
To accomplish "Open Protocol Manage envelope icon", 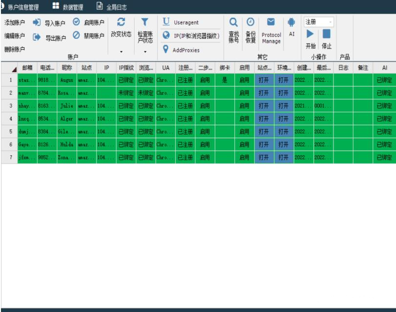I will 271,22.
